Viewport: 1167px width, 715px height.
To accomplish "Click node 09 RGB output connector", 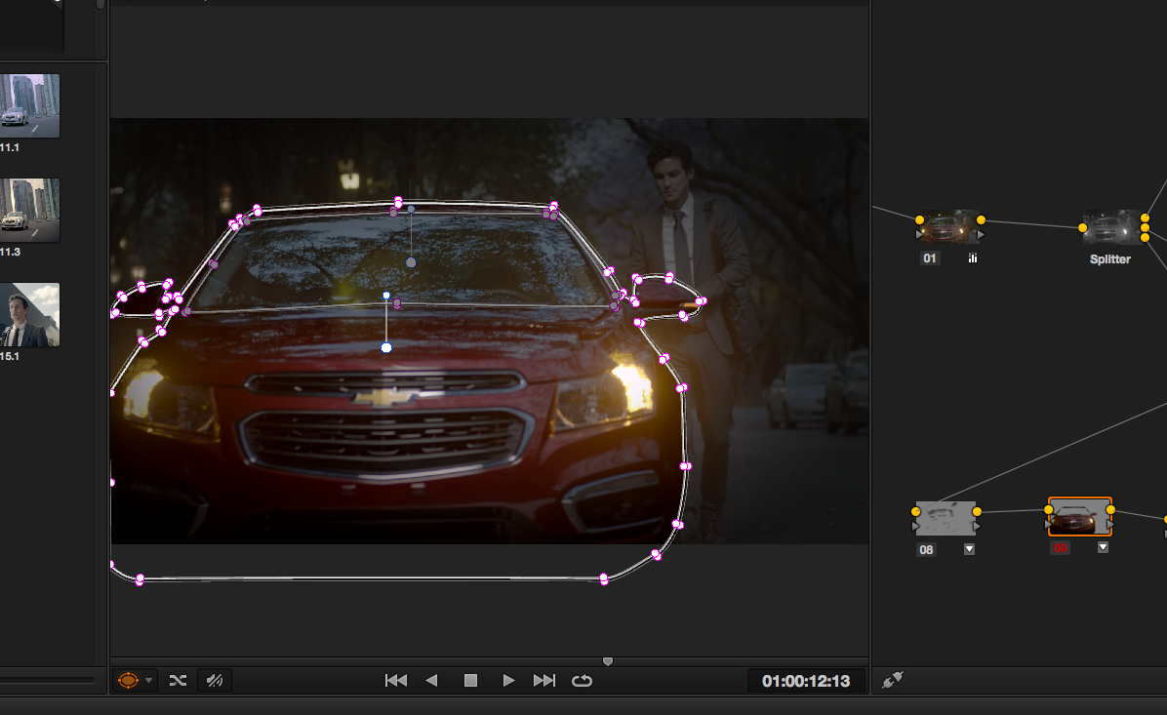I will [x=1110, y=509].
